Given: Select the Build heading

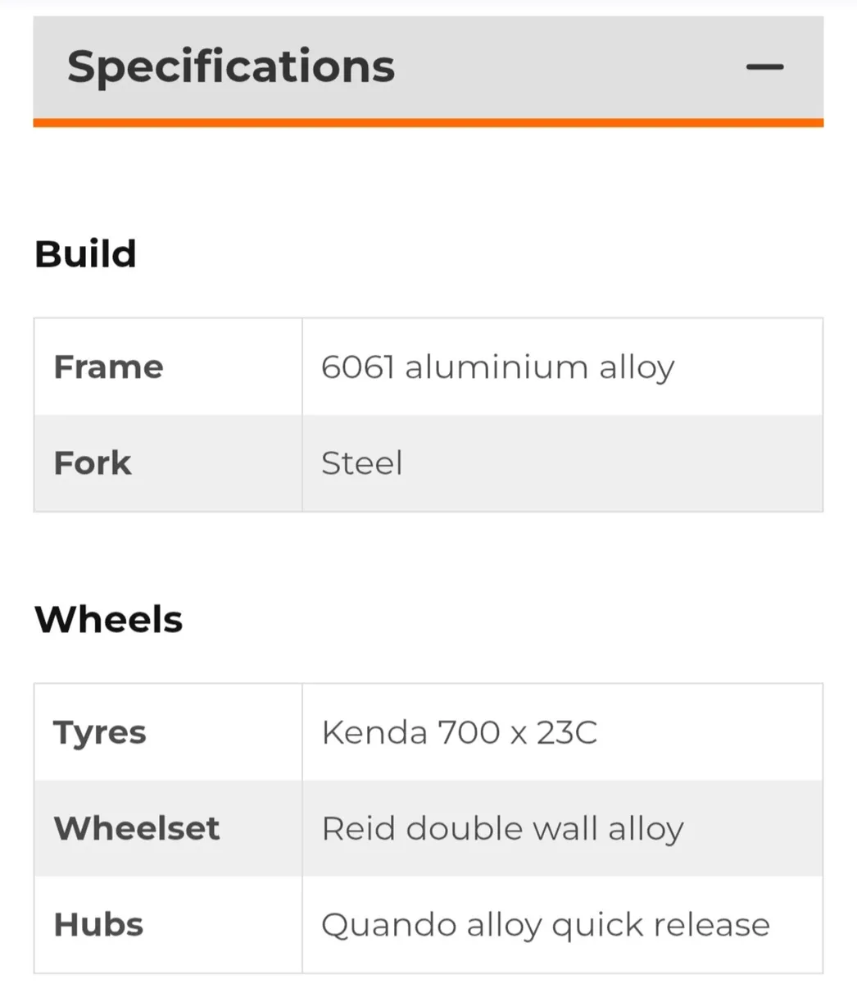Looking at the screenshot, I should (84, 253).
